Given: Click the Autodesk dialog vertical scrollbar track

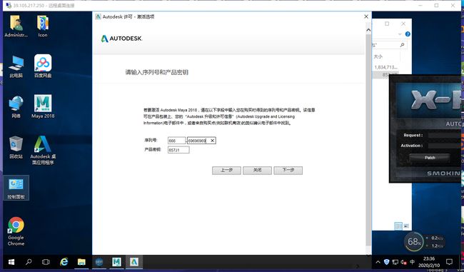Looking at the screenshot, I should (368, 139).
